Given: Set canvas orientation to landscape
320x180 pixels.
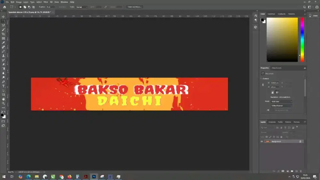Looking at the screenshot, I should click(x=277, y=92).
